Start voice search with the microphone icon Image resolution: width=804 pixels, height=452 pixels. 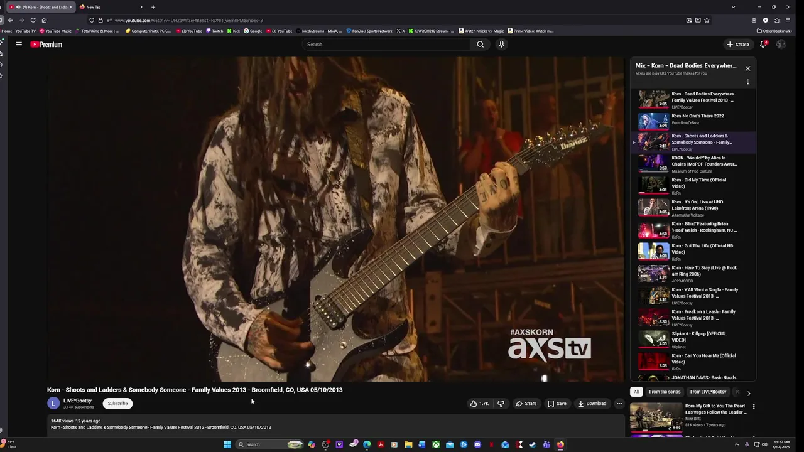coord(501,45)
